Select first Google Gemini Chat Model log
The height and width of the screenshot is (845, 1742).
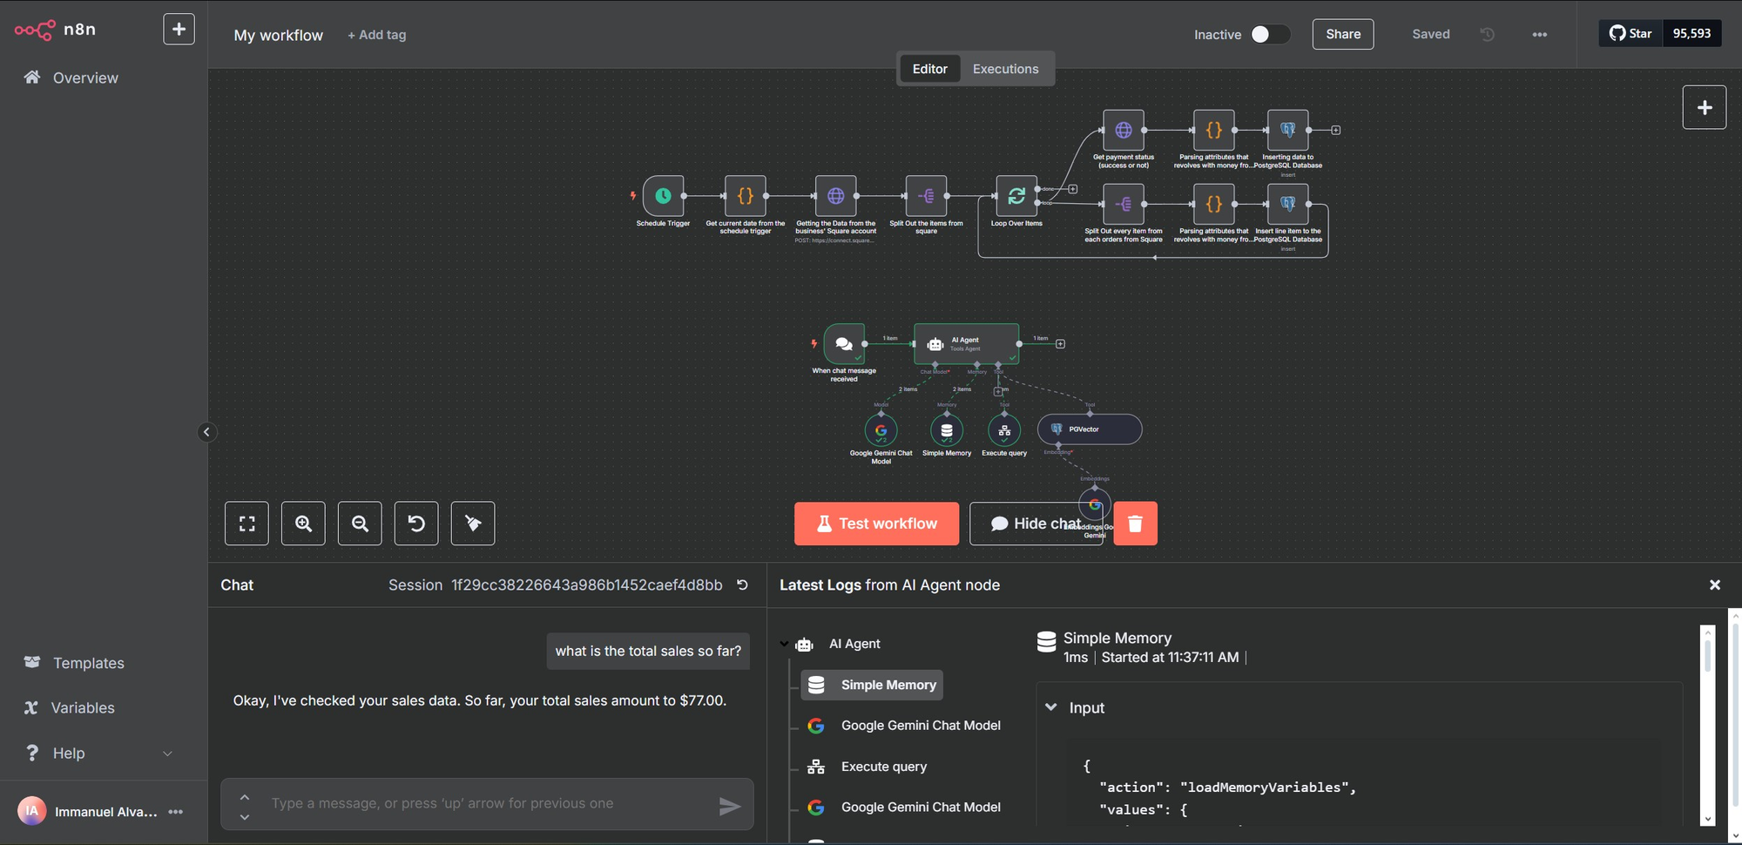[905, 726]
